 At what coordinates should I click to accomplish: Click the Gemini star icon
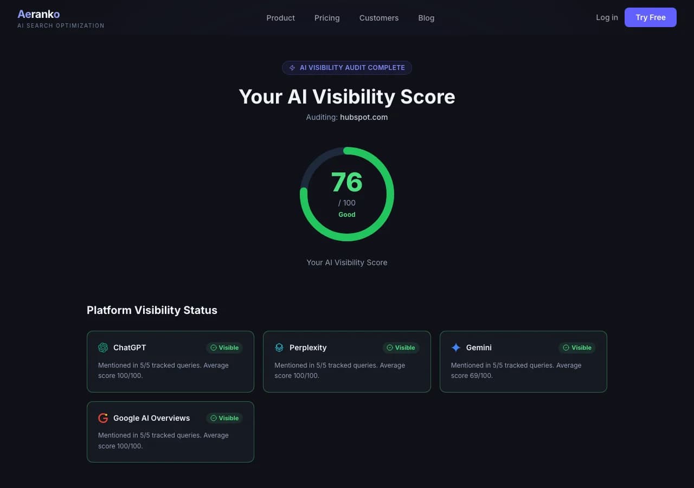[456, 348]
